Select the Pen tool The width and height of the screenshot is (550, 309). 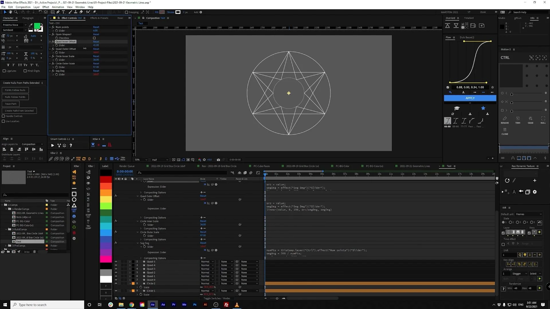[x=58, y=12]
